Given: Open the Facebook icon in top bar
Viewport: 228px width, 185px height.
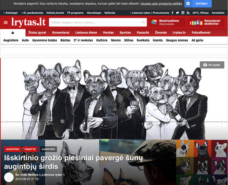Looking at the screenshot, I should (x=173, y=13).
